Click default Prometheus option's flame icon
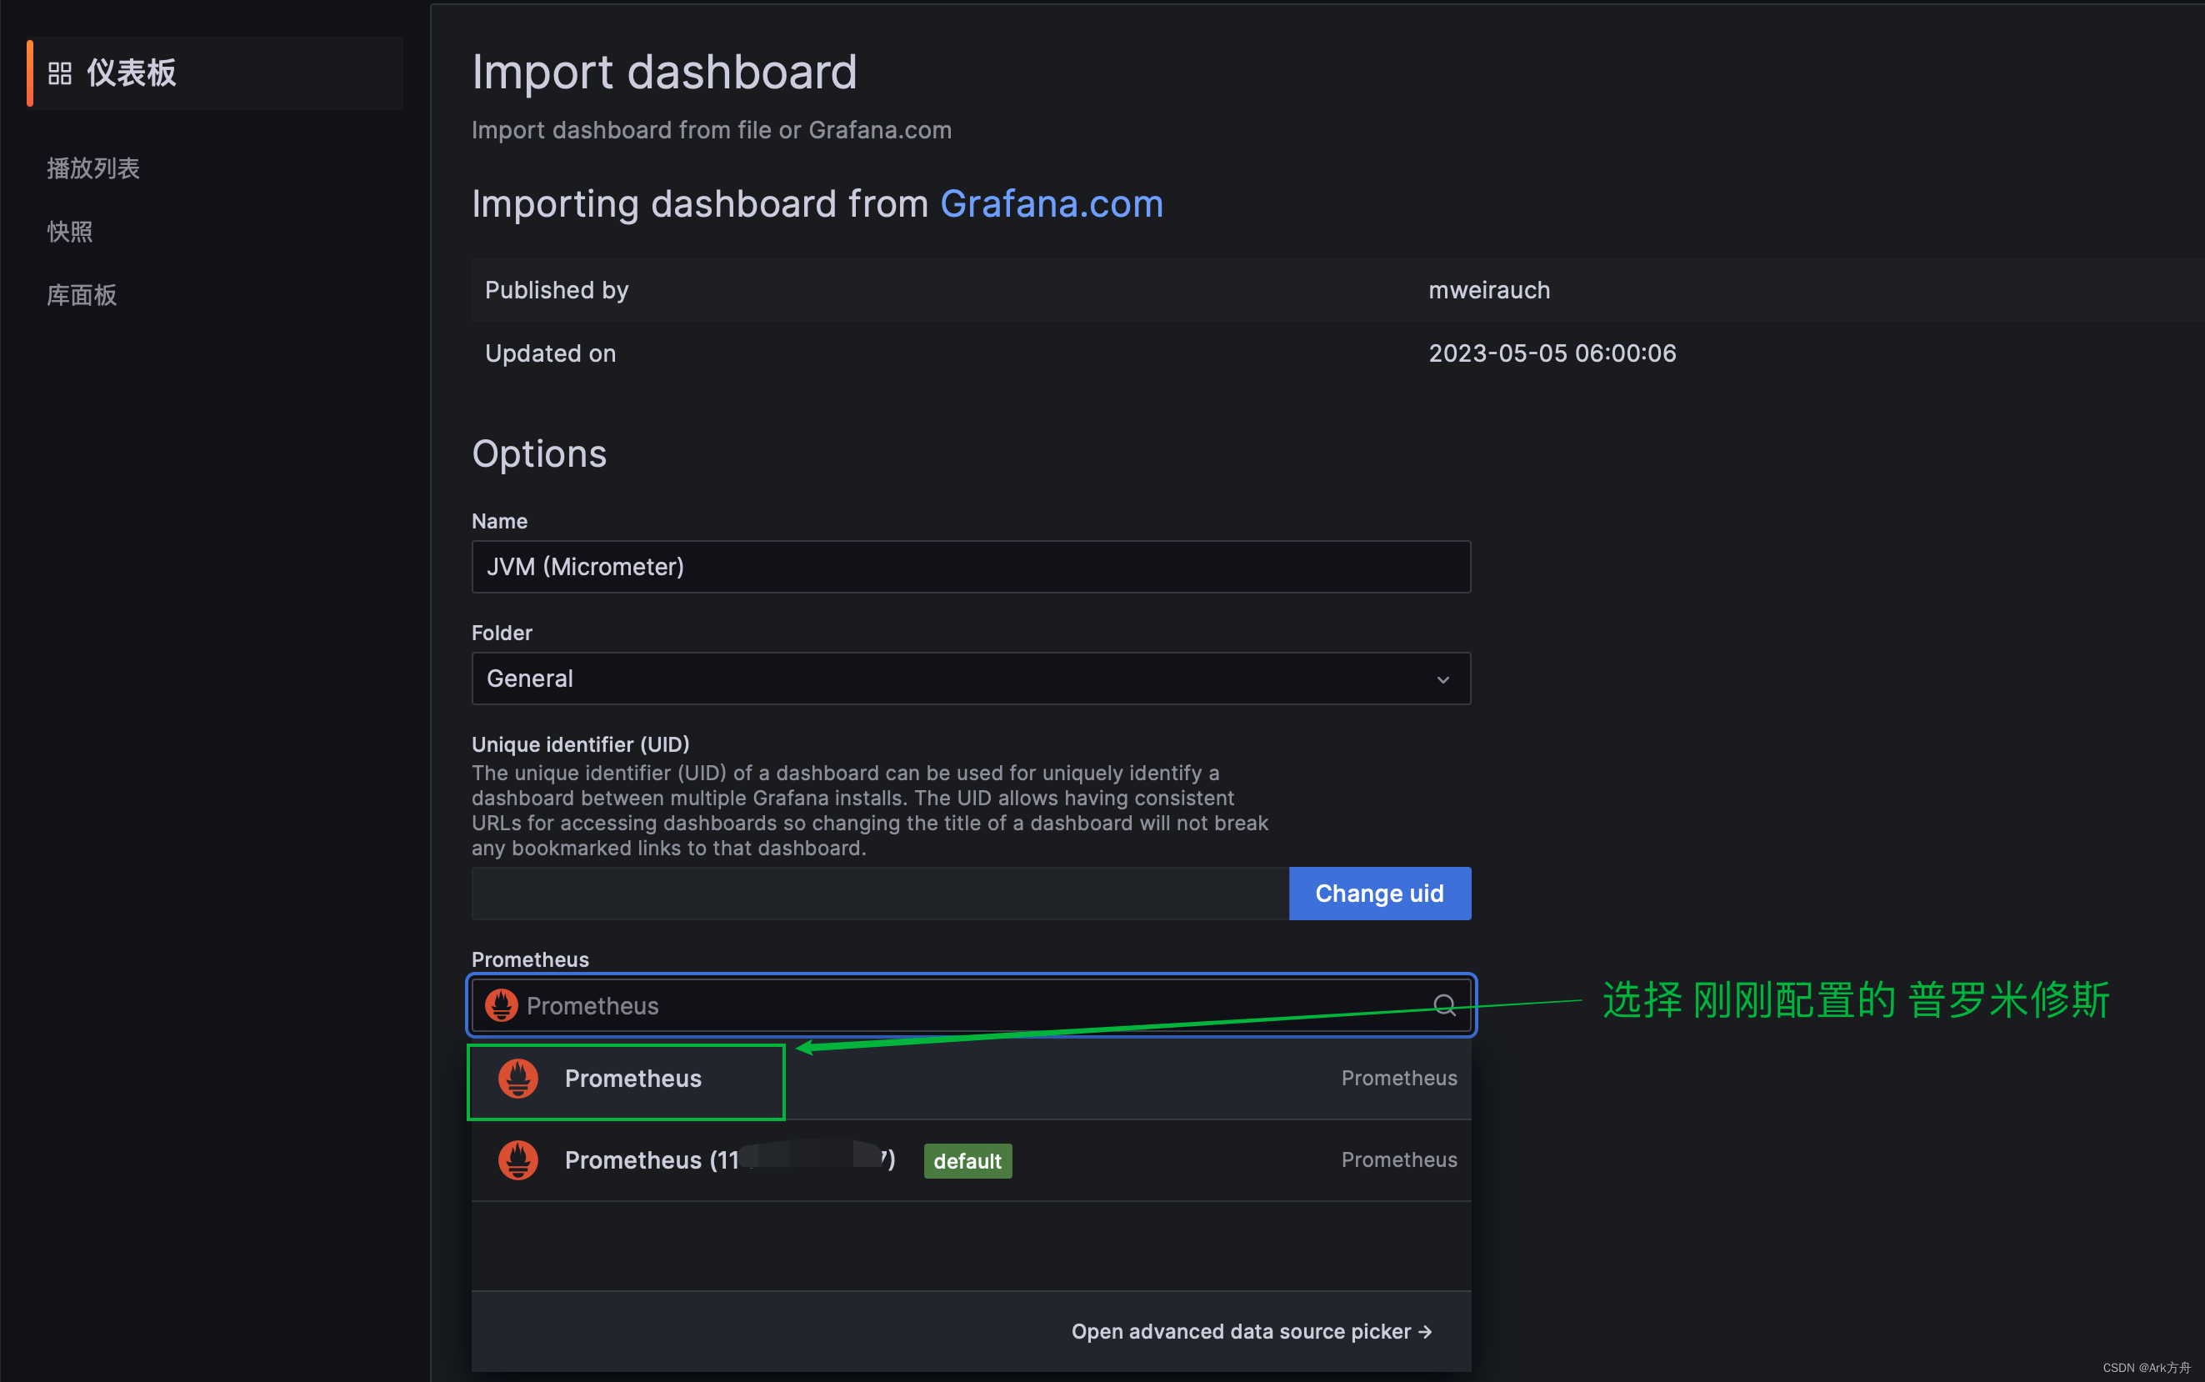Image resolution: width=2205 pixels, height=1382 pixels. [518, 1160]
